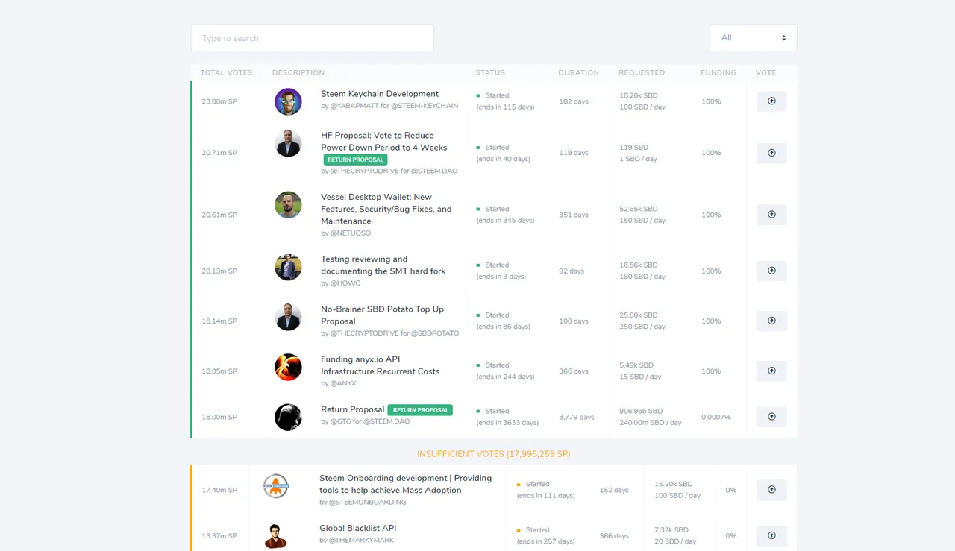Focus the Type to search field
Screen dimensions: 955x551
pos(312,38)
